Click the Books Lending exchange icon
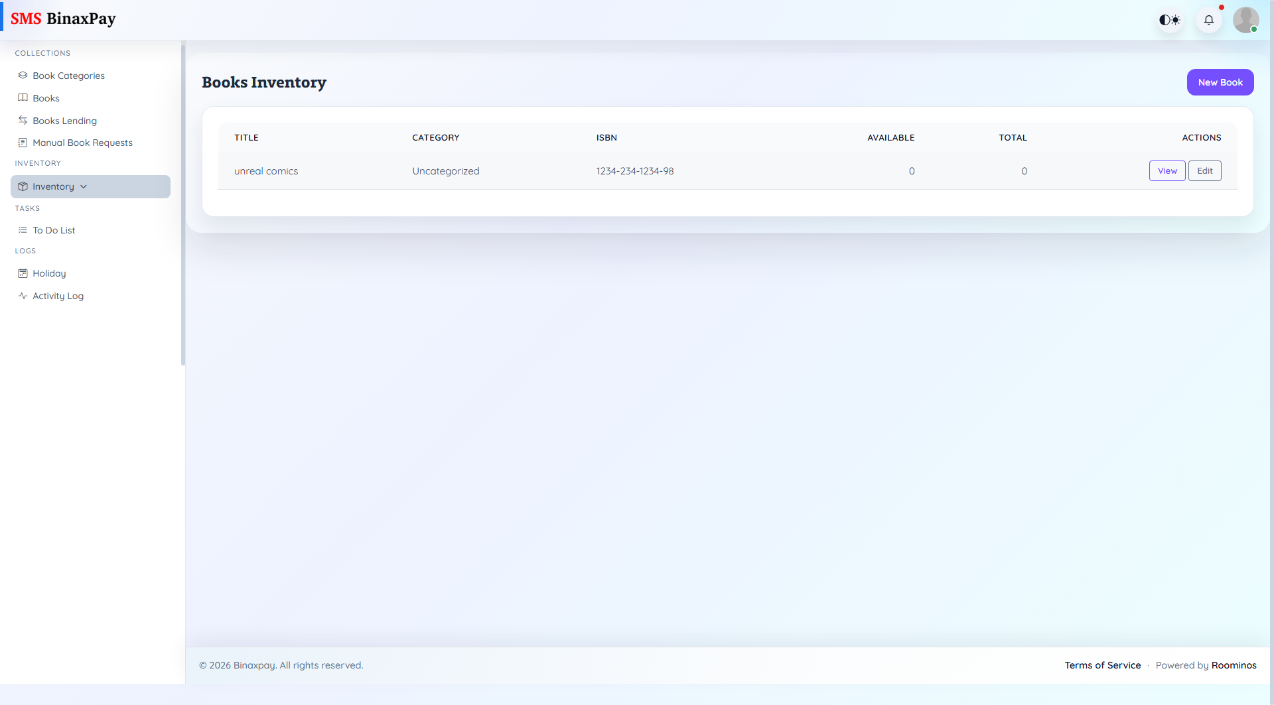1274x705 pixels. tap(23, 120)
